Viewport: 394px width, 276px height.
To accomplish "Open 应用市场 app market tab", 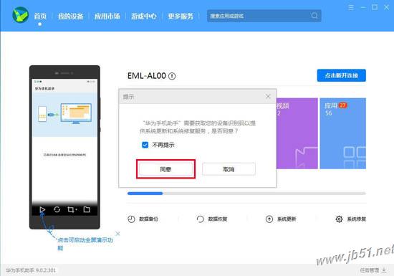I will pos(107,16).
